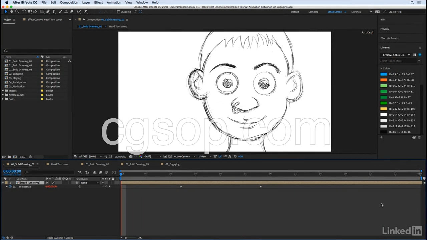The height and width of the screenshot is (240, 427).
Task: Open the Composition menu
Action: click(x=69, y=2)
